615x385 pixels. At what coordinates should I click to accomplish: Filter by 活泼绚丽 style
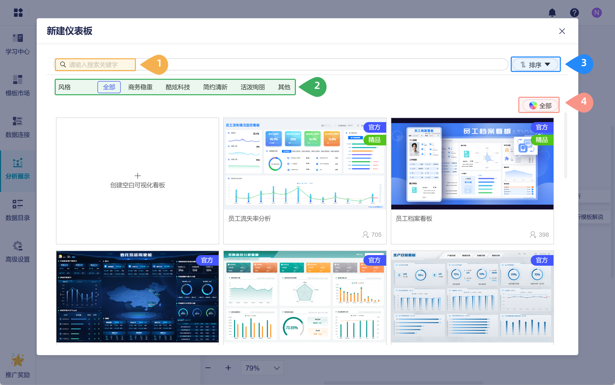(253, 87)
